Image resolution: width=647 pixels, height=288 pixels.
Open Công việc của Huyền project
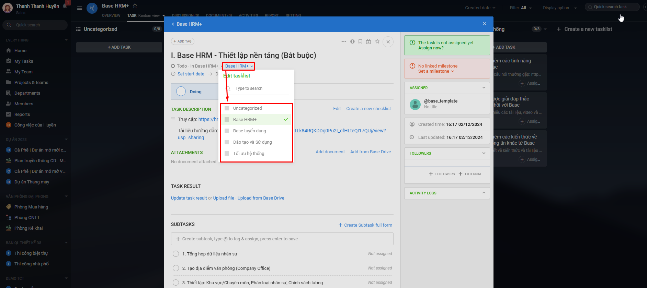coord(35,125)
